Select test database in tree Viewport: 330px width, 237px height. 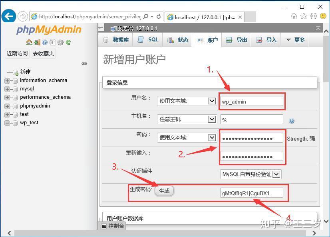(24, 114)
